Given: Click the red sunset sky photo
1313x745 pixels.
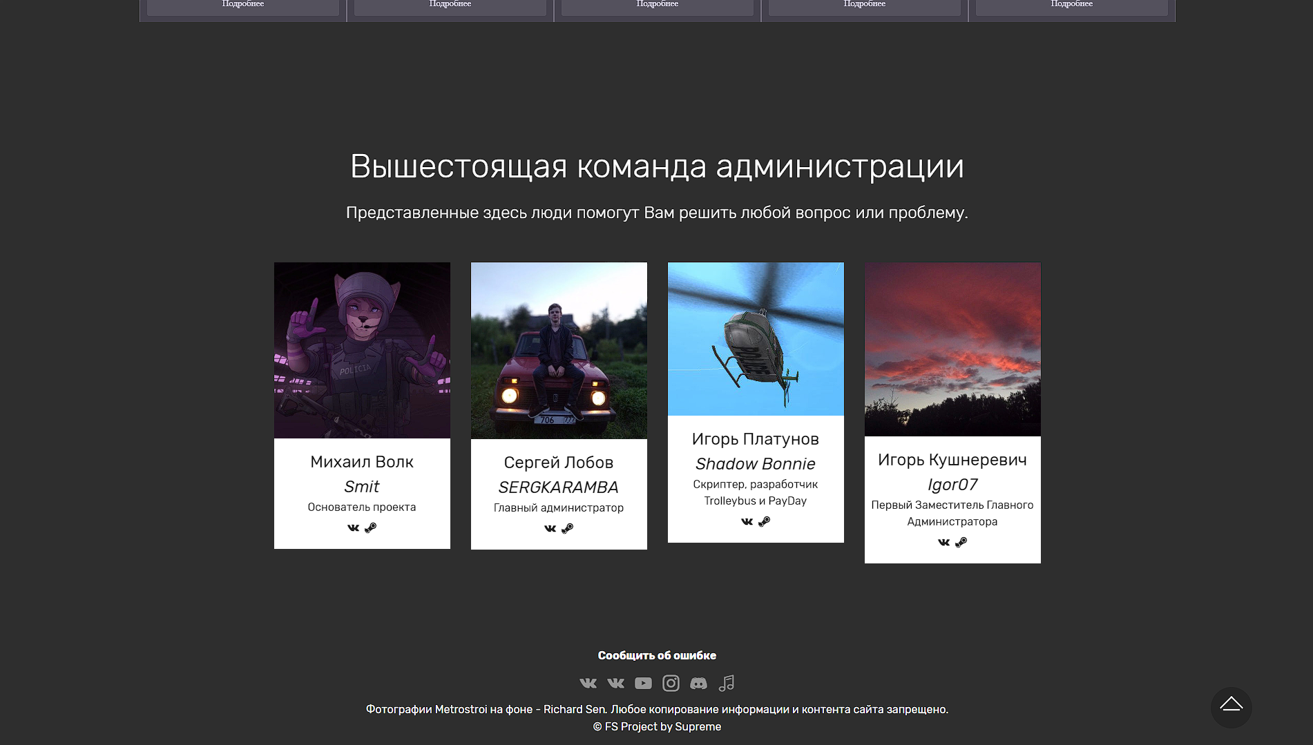Looking at the screenshot, I should pos(952,349).
